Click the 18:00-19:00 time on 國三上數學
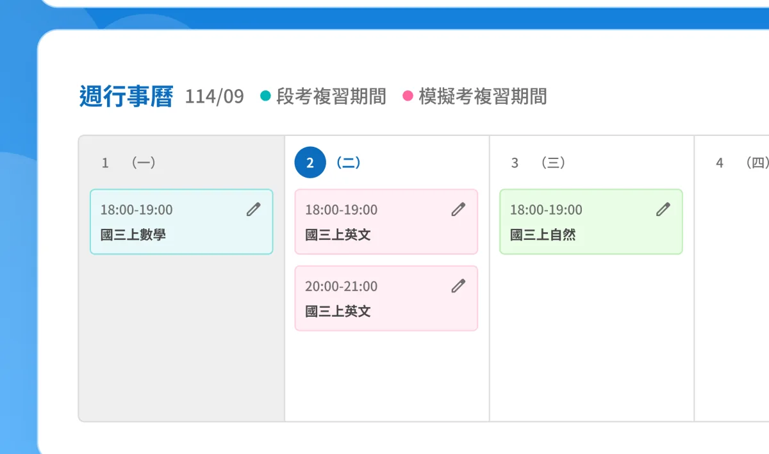769x454 pixels. 136,210
